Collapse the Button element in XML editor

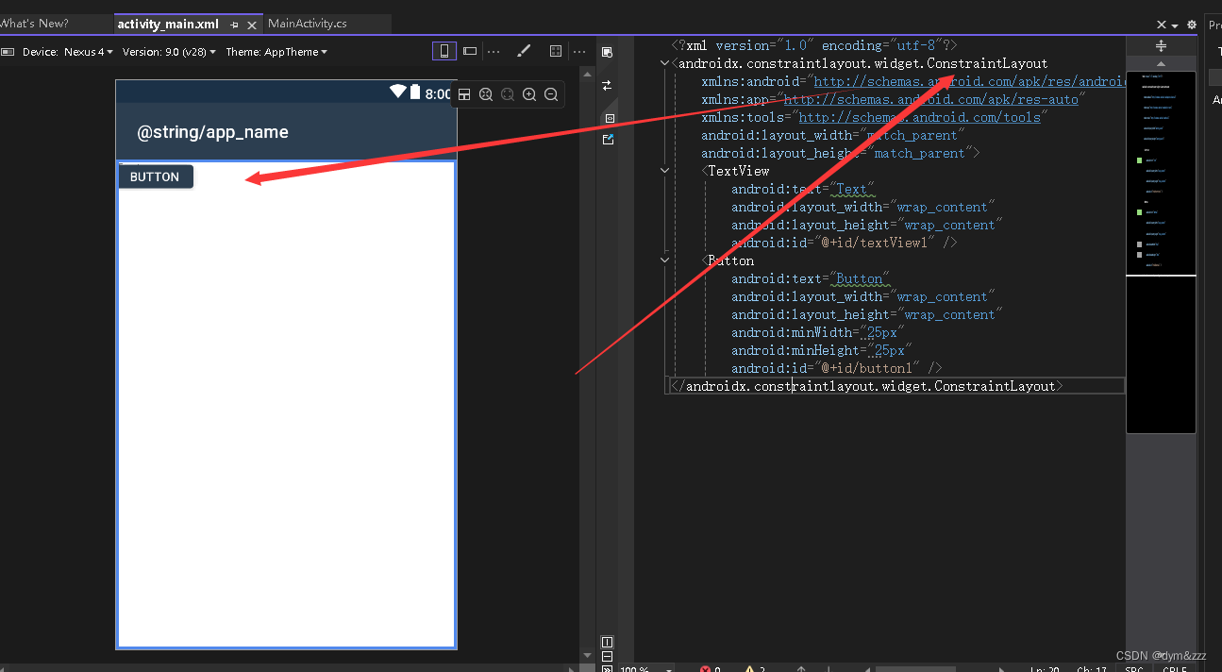(664, 260)
